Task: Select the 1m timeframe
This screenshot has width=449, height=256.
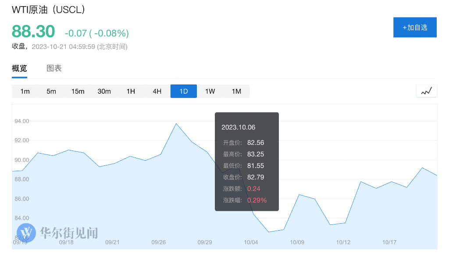Action: tap(25, 91)
